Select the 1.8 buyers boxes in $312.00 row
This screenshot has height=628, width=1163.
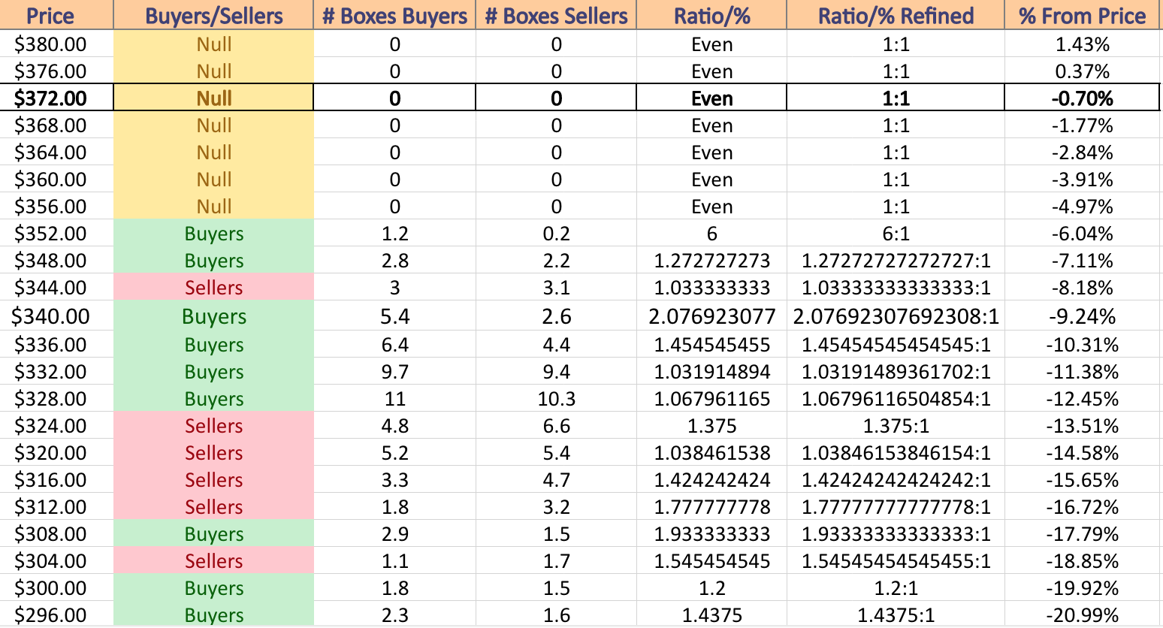pyautogui.click(x=394, y=507)
